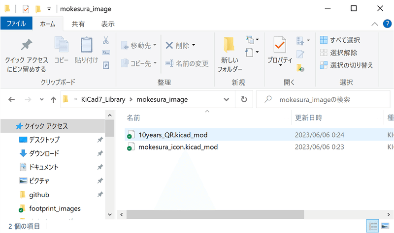Click navigation pane scroll up arrow
Image resolution: width=394 pixels, height=233 pixels.
tap(110, 116)
